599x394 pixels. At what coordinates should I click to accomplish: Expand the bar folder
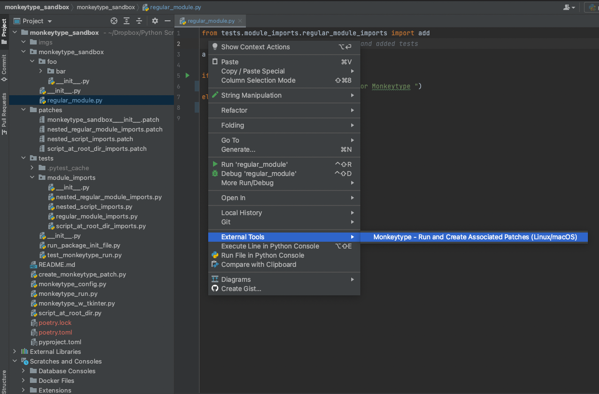(41, 71)
